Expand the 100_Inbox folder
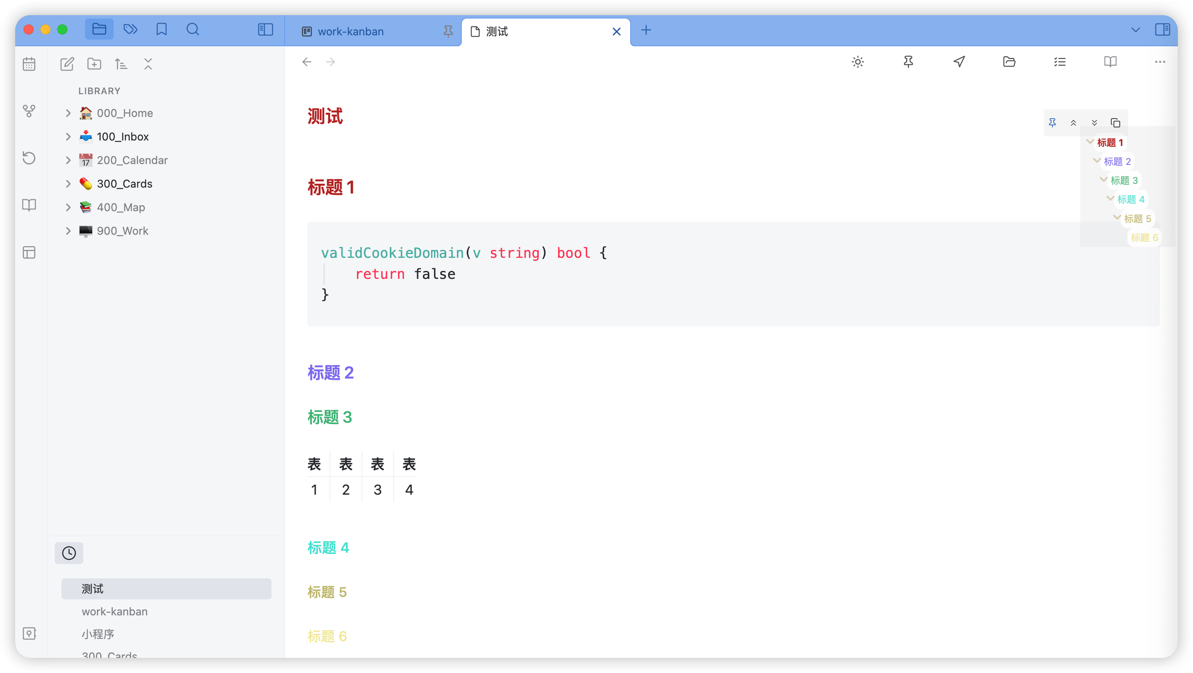 pos(68,137)
